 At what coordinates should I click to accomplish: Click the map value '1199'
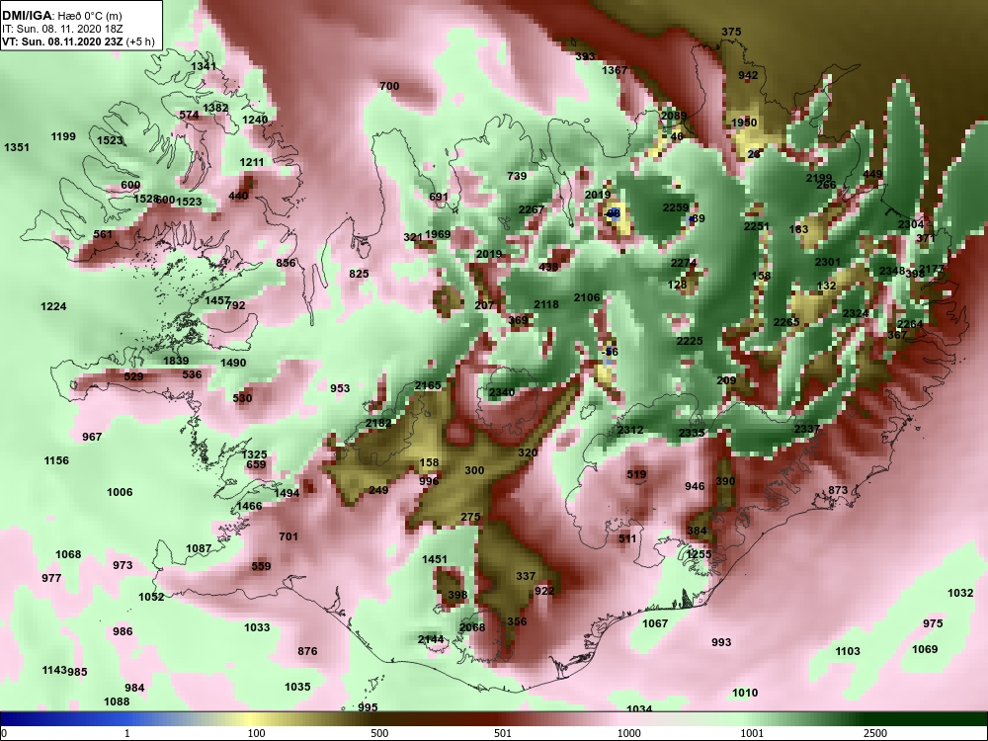(x=63, y=136)
